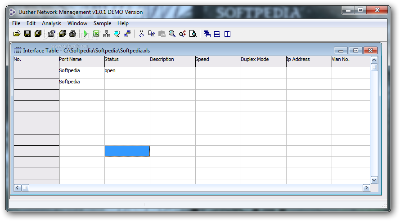Maximize the Interface Table child window
The width and height of the screenshot is (400, 221).
[x=355, y=51]
